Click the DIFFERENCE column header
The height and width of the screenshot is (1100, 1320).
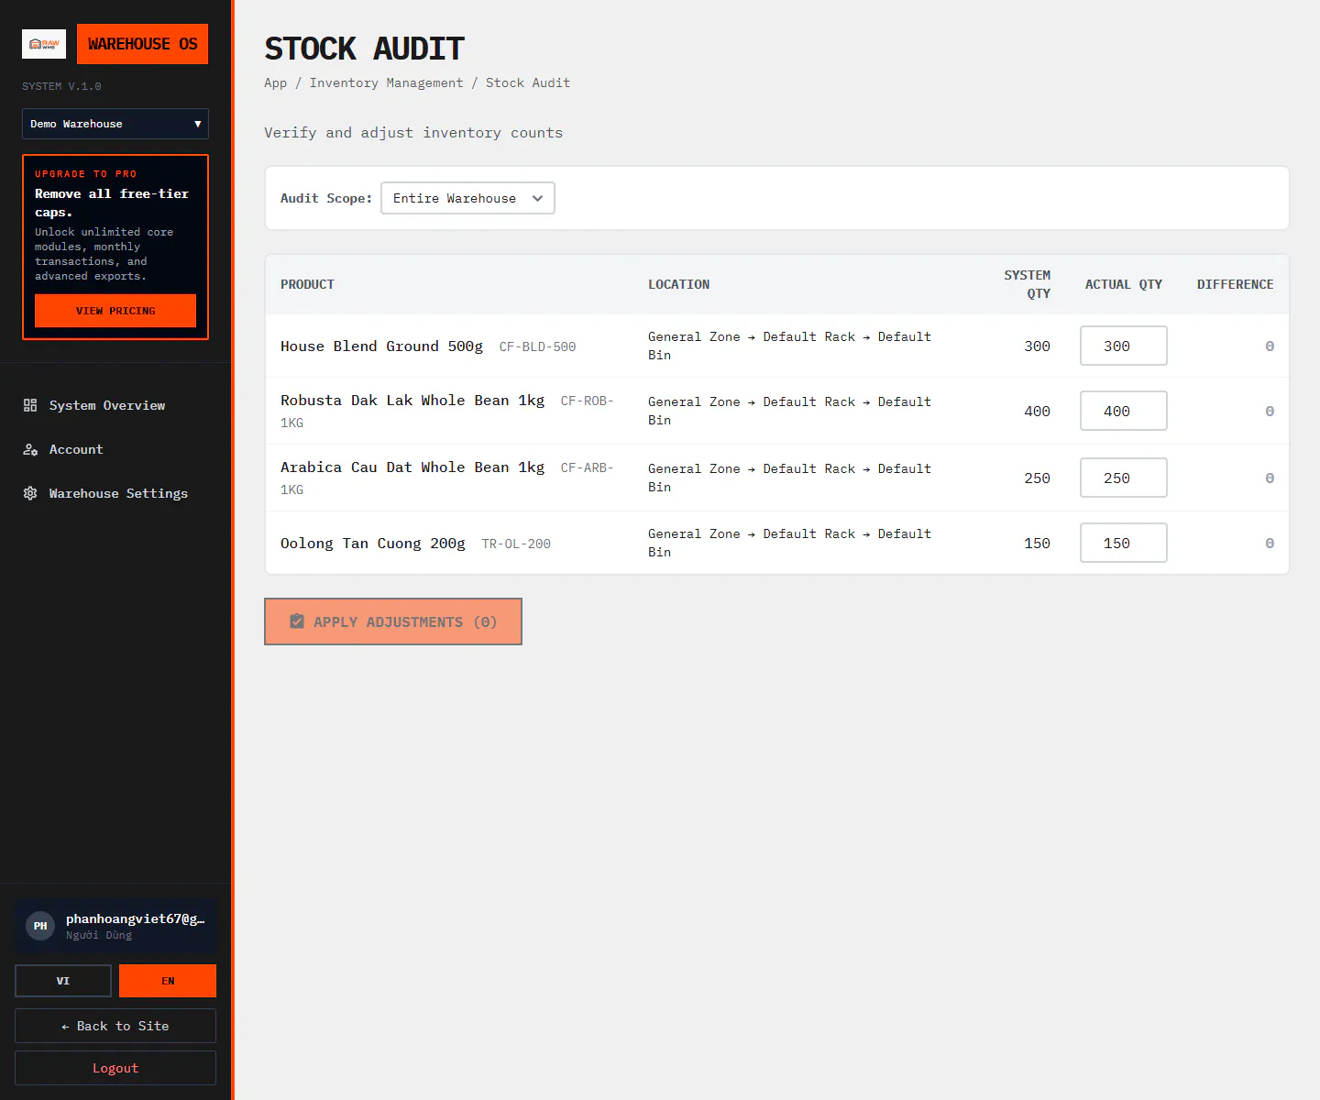[x=1236, y=284]
